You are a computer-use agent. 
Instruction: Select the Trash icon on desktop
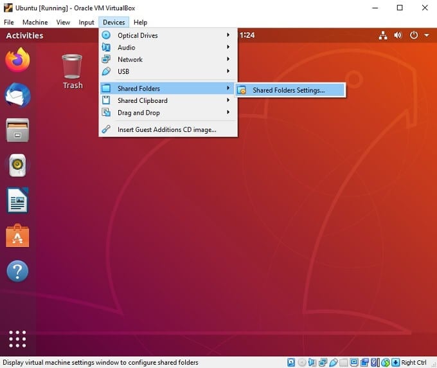(72, 66)
